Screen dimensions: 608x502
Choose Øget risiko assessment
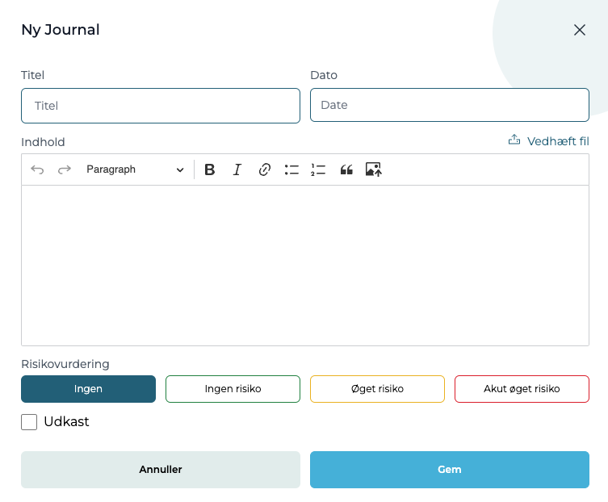[377, 389]
